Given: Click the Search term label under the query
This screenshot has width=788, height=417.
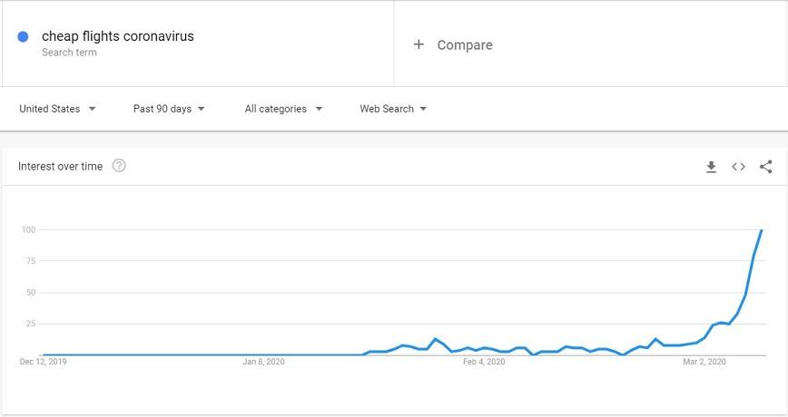Looking at the screenshot, I should click(69, 53).
